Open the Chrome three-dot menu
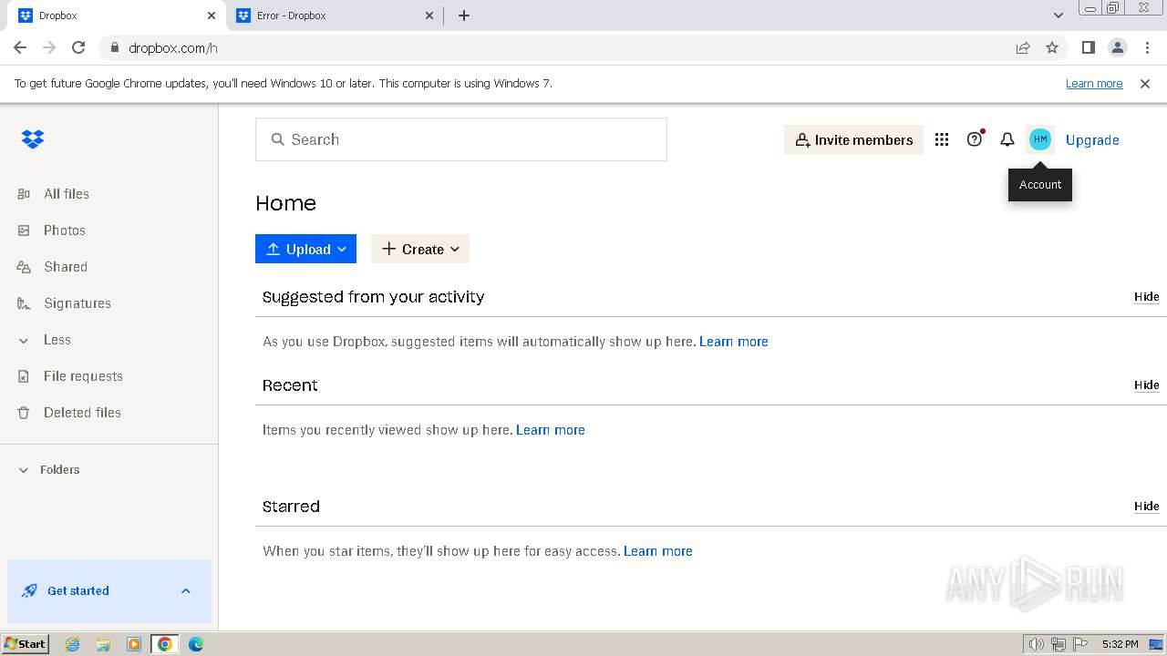1167x656 pixels. (x=1147, y=47)
